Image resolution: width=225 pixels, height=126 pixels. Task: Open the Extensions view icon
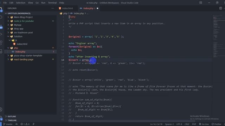pyautogui.click(x=1, y=43)
